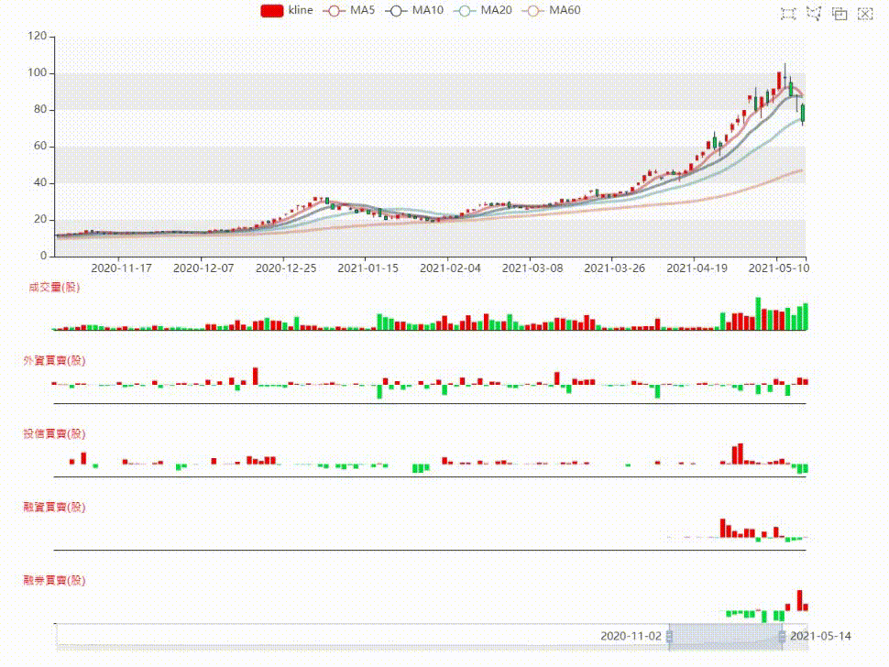Click the 外資買賣(股) chart title
The image size is (889, 667).
[x=54, y=360]
